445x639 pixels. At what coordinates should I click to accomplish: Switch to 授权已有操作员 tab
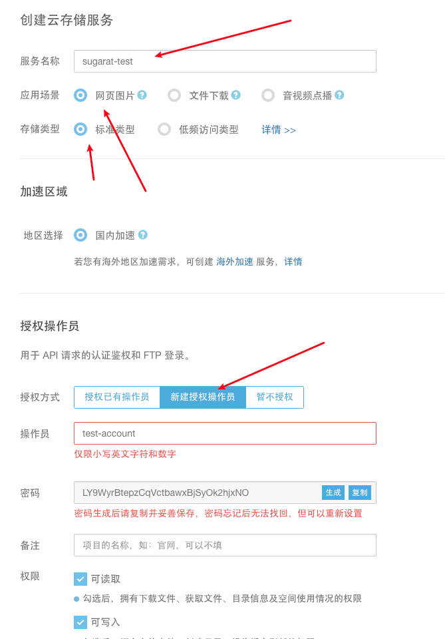click(x=117, y=397)
